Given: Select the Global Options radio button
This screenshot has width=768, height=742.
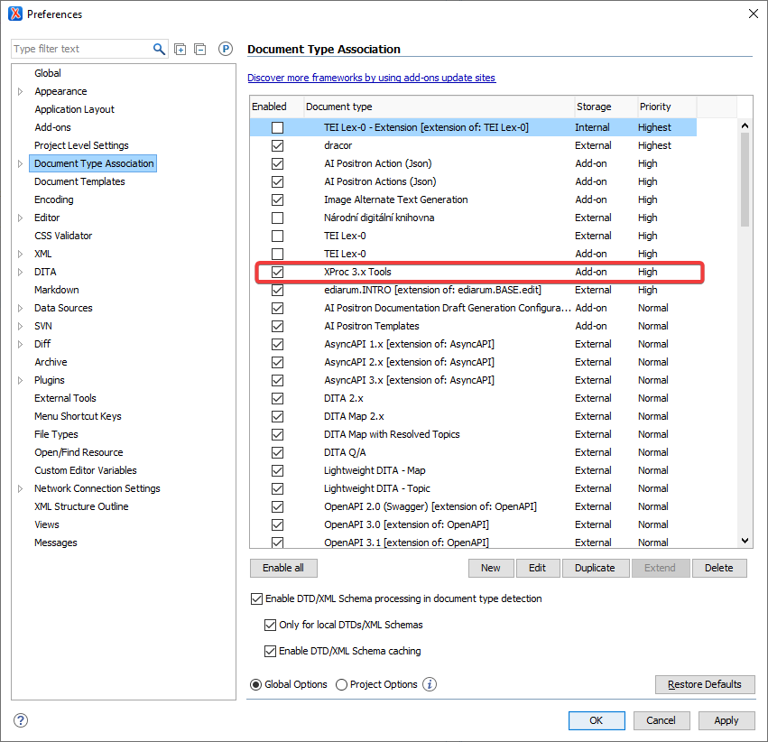Looking at the screenshot, I should point(255,685).
